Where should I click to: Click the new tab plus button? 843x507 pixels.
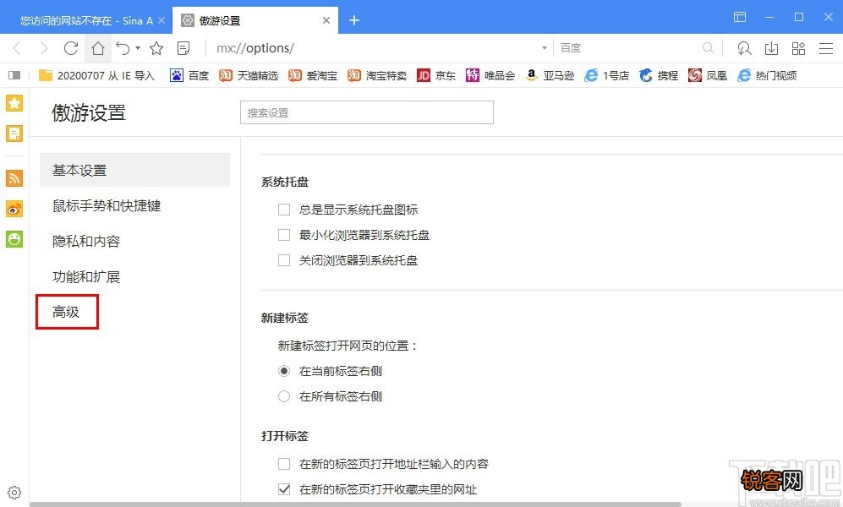tap(354, 19)
